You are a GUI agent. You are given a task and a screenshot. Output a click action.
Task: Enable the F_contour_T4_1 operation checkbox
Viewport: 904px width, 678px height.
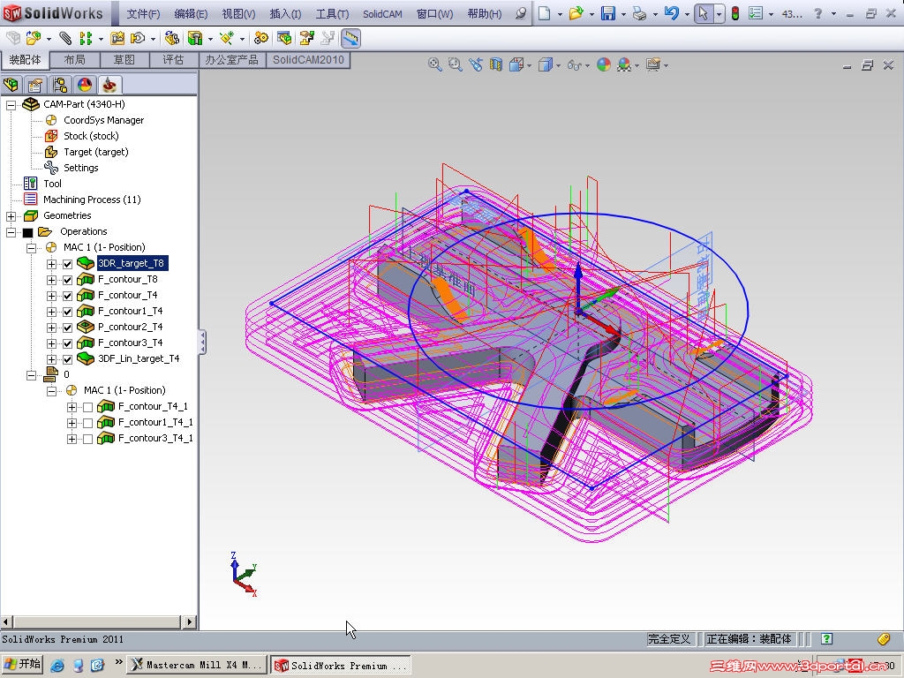click(86, 406)
